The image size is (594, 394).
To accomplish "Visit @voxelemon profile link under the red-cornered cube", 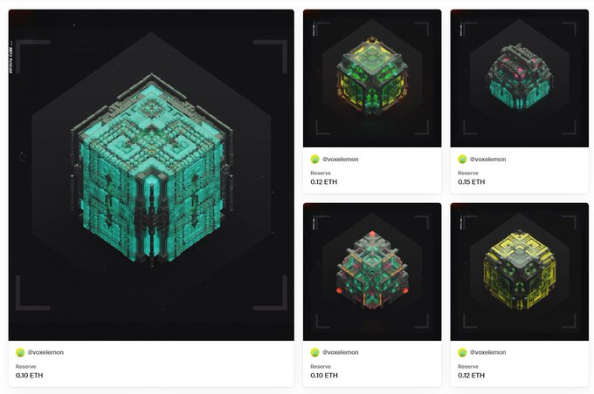I will (340, 352).
